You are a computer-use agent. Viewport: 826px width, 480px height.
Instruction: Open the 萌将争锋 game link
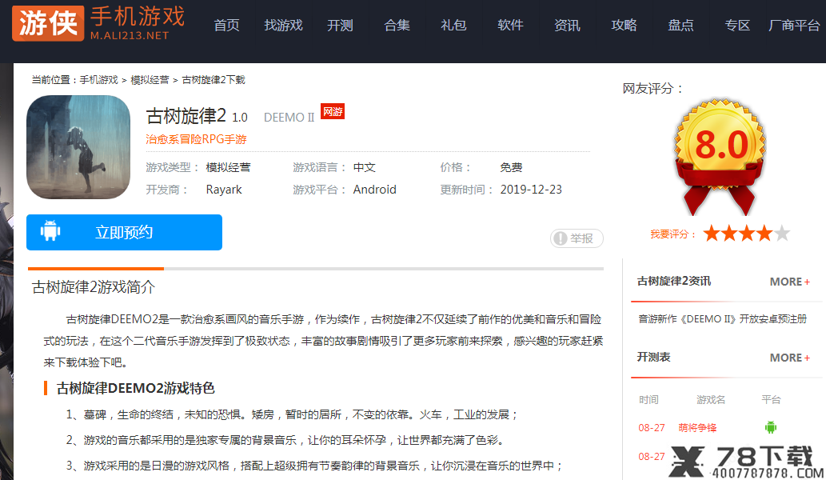[697, 428]
